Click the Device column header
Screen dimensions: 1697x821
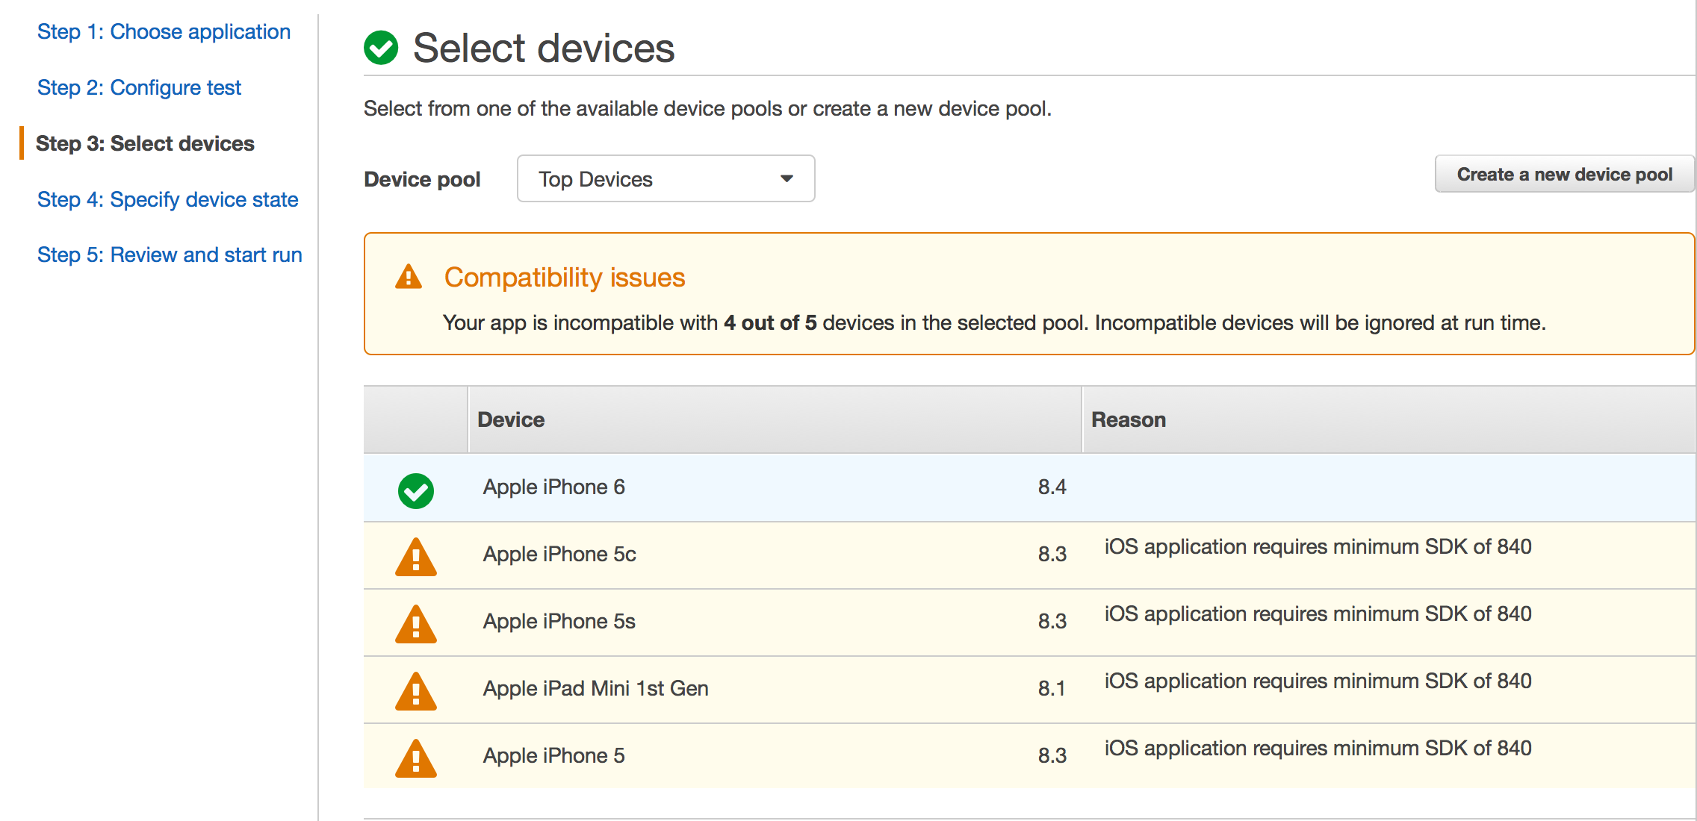pyautogui.click(x=511, y=419)
